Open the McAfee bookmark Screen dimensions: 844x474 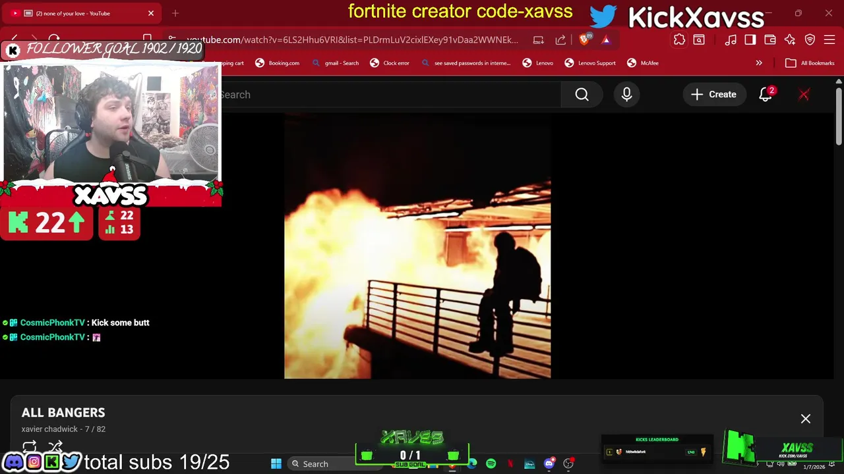[643, 63]
